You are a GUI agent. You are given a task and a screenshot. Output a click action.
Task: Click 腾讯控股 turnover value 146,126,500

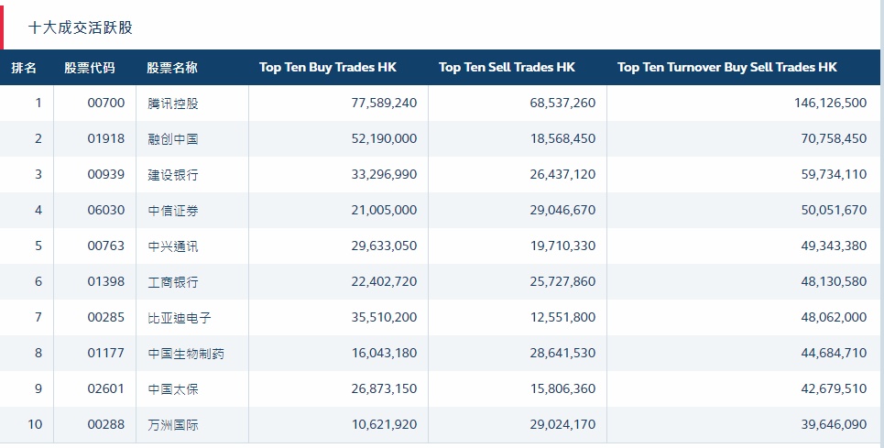pos(830,104)
